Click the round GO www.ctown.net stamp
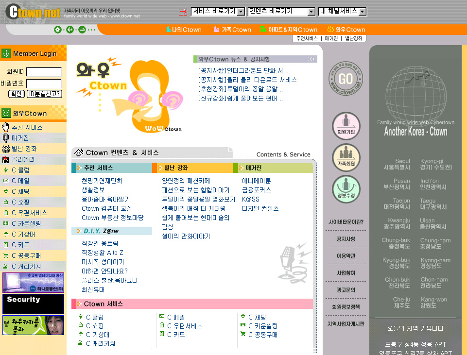 (x=346, y=79)
